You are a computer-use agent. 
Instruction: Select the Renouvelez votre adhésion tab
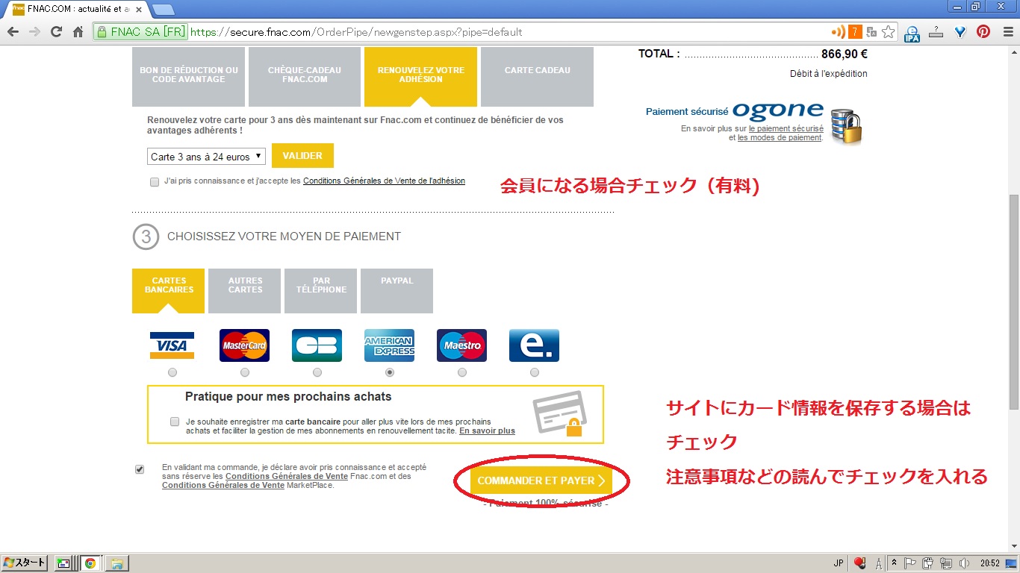[x=421, y=76]
